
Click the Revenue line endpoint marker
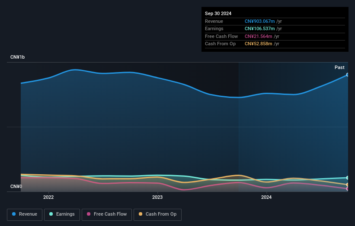pos(348,75)
